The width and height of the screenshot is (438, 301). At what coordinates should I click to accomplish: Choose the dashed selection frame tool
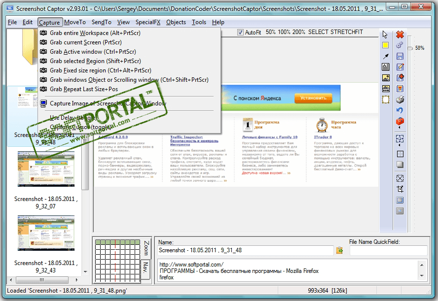point(386,100)
